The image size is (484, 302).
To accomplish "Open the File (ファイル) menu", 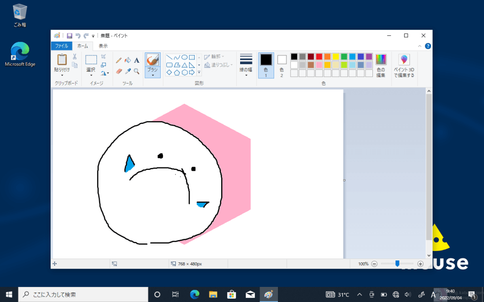I will point(61,46).
